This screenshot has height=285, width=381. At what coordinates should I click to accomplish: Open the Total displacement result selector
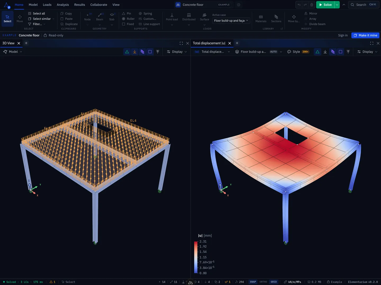coord(212,52)
